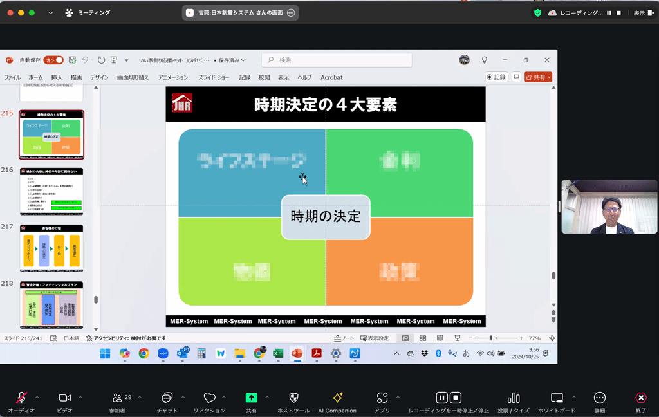The height and width of the screenshot is (417, 659).
Task: Open the Whiteboard tool
Action: (557, 398)
